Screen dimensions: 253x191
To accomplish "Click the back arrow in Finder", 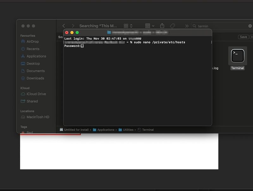I will tap(64, 26).
